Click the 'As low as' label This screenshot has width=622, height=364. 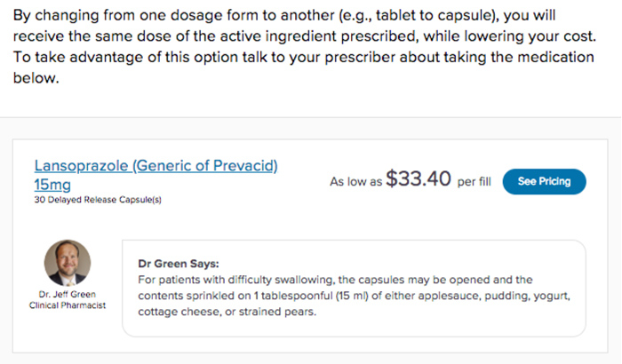point(355,182)
